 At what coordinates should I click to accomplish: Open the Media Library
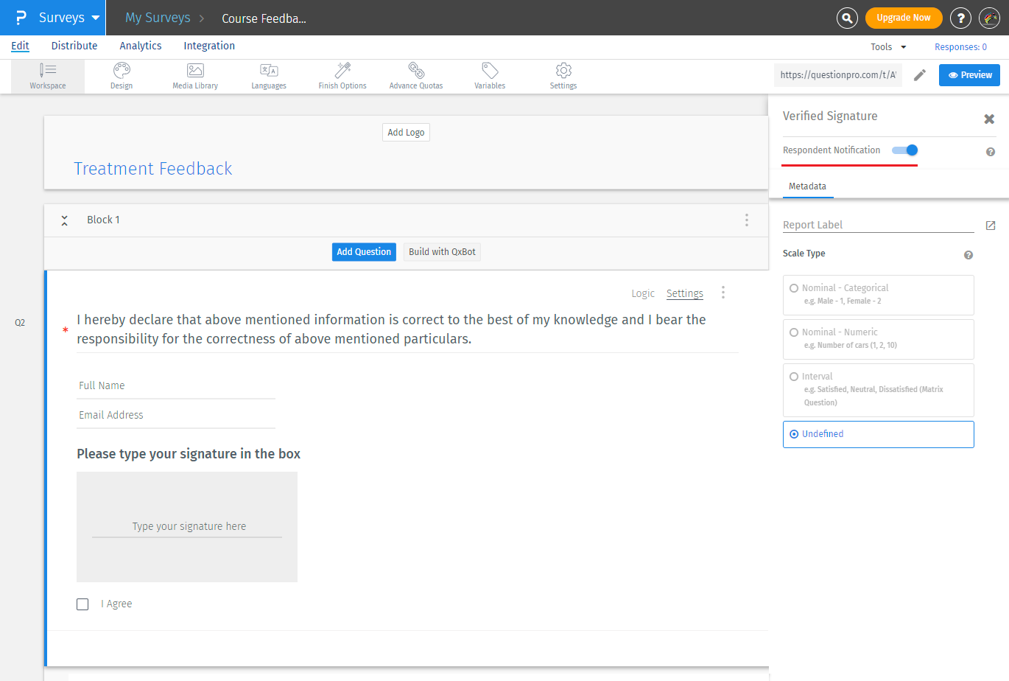point(195,76)
